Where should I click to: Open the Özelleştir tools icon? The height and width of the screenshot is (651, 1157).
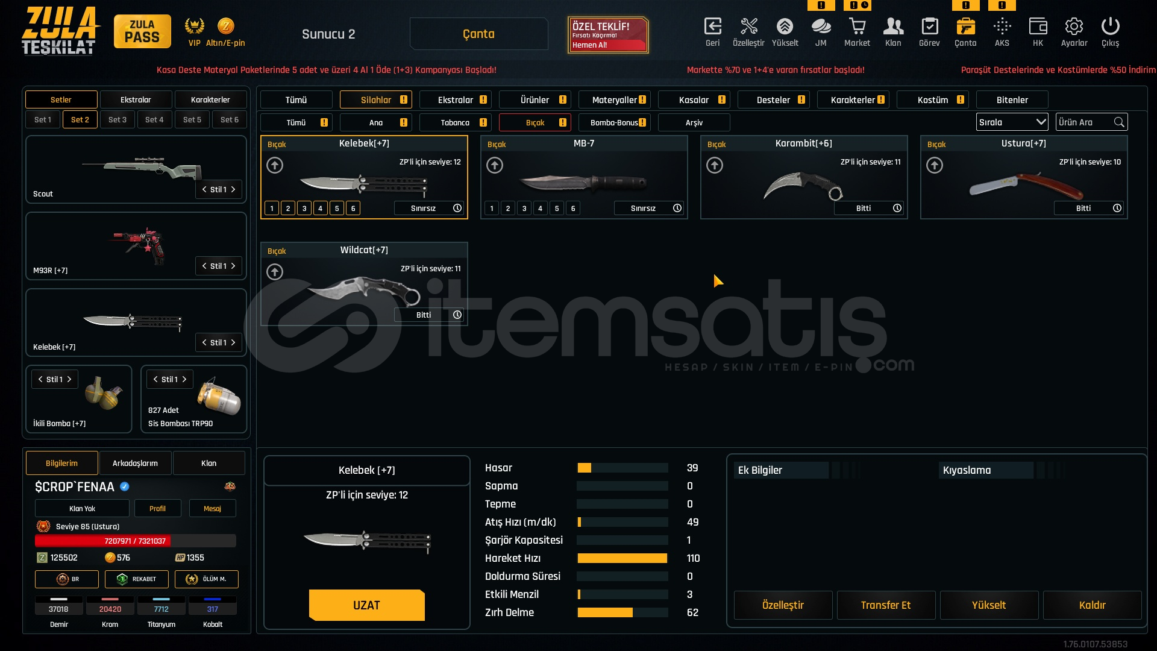point(748,27)
